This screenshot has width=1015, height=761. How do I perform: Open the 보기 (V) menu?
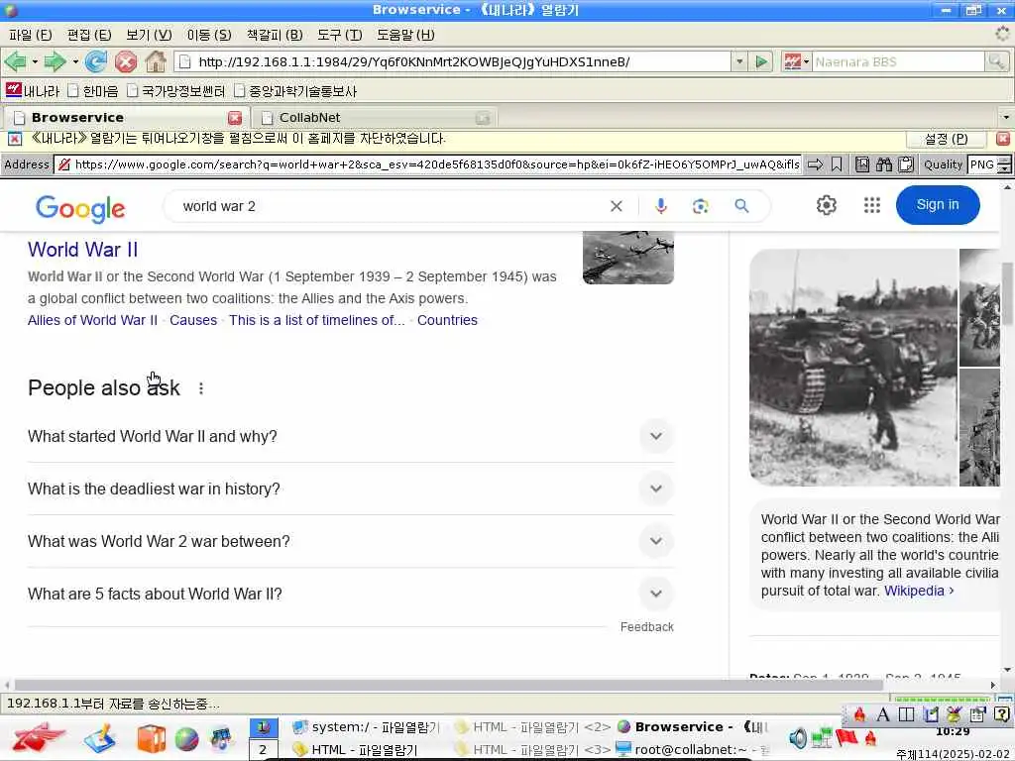149,35
